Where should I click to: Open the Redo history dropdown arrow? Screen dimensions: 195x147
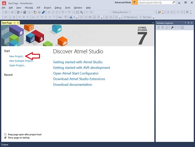point(73,12)
